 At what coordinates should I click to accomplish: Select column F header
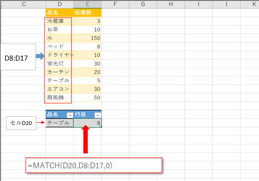coord(115,4)
